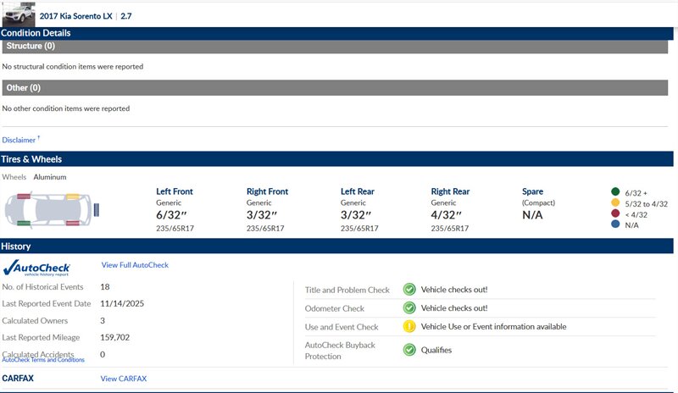Open the View CARFAX link
This screenshot has height=393, width=678.
[123, 379]
